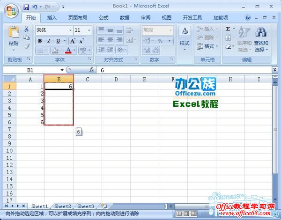The width and height of the screenshot is (281, 220).
Task: Apply comma thousands separator style
Action: click(x=169, y=41)
